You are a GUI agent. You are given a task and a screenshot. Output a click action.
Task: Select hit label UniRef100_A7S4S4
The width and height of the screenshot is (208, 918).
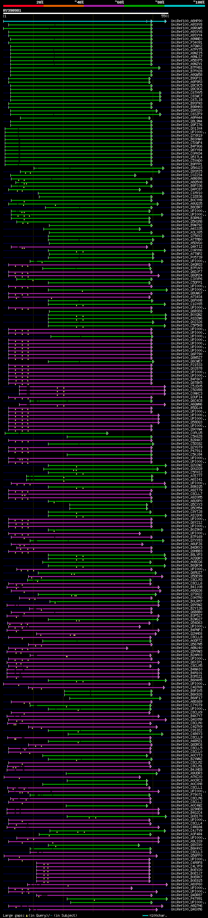(x=187, y=297)
